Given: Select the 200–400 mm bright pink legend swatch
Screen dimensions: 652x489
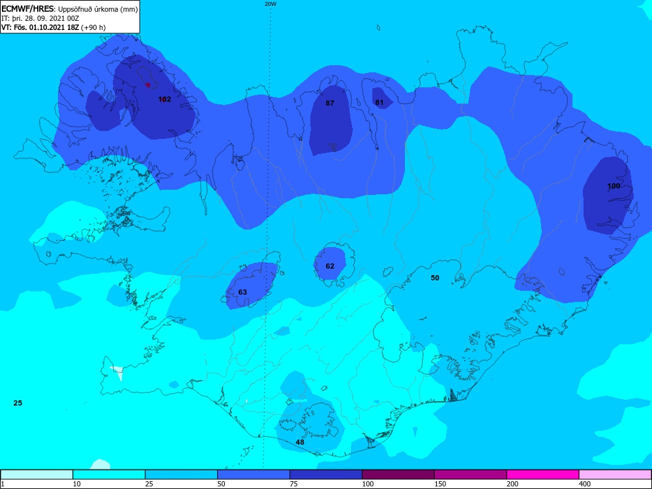Looking at the screenshot, I should (543, 475).
